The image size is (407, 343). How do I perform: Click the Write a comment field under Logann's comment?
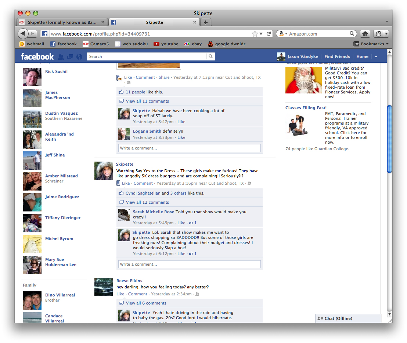point(189,148)
